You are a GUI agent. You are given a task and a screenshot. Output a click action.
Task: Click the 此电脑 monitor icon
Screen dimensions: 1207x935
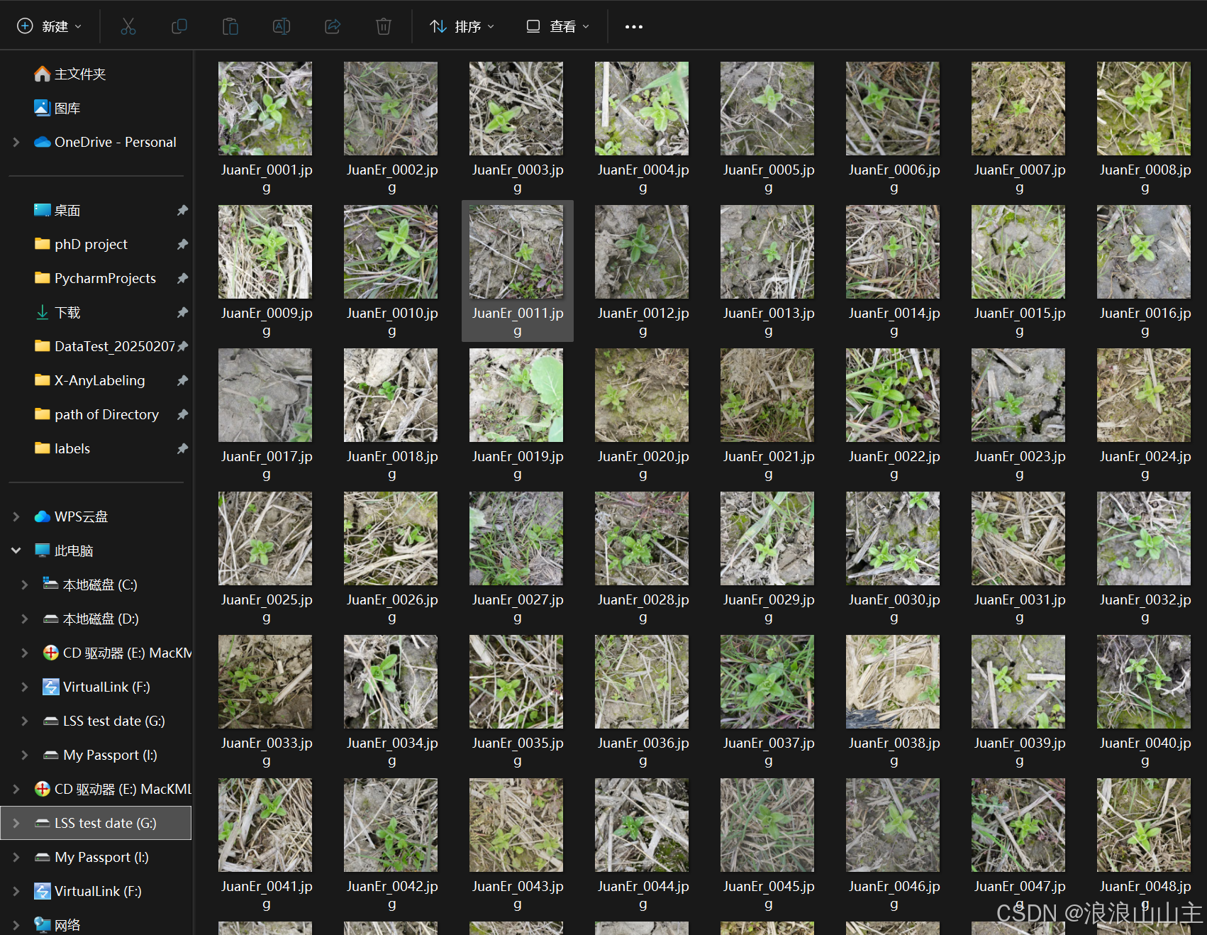tap(43, 551)
